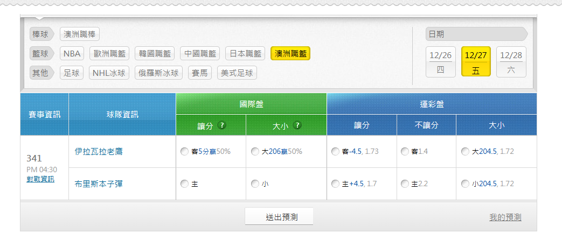
Task: Switch to 日本職籃 league
Action: pyautogui.click(x=245, y=54)
